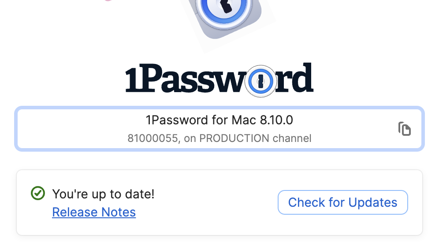Click the "You're up to date!" status text
The width and height of the screenshot is (439, 246).
click(103, 194)
